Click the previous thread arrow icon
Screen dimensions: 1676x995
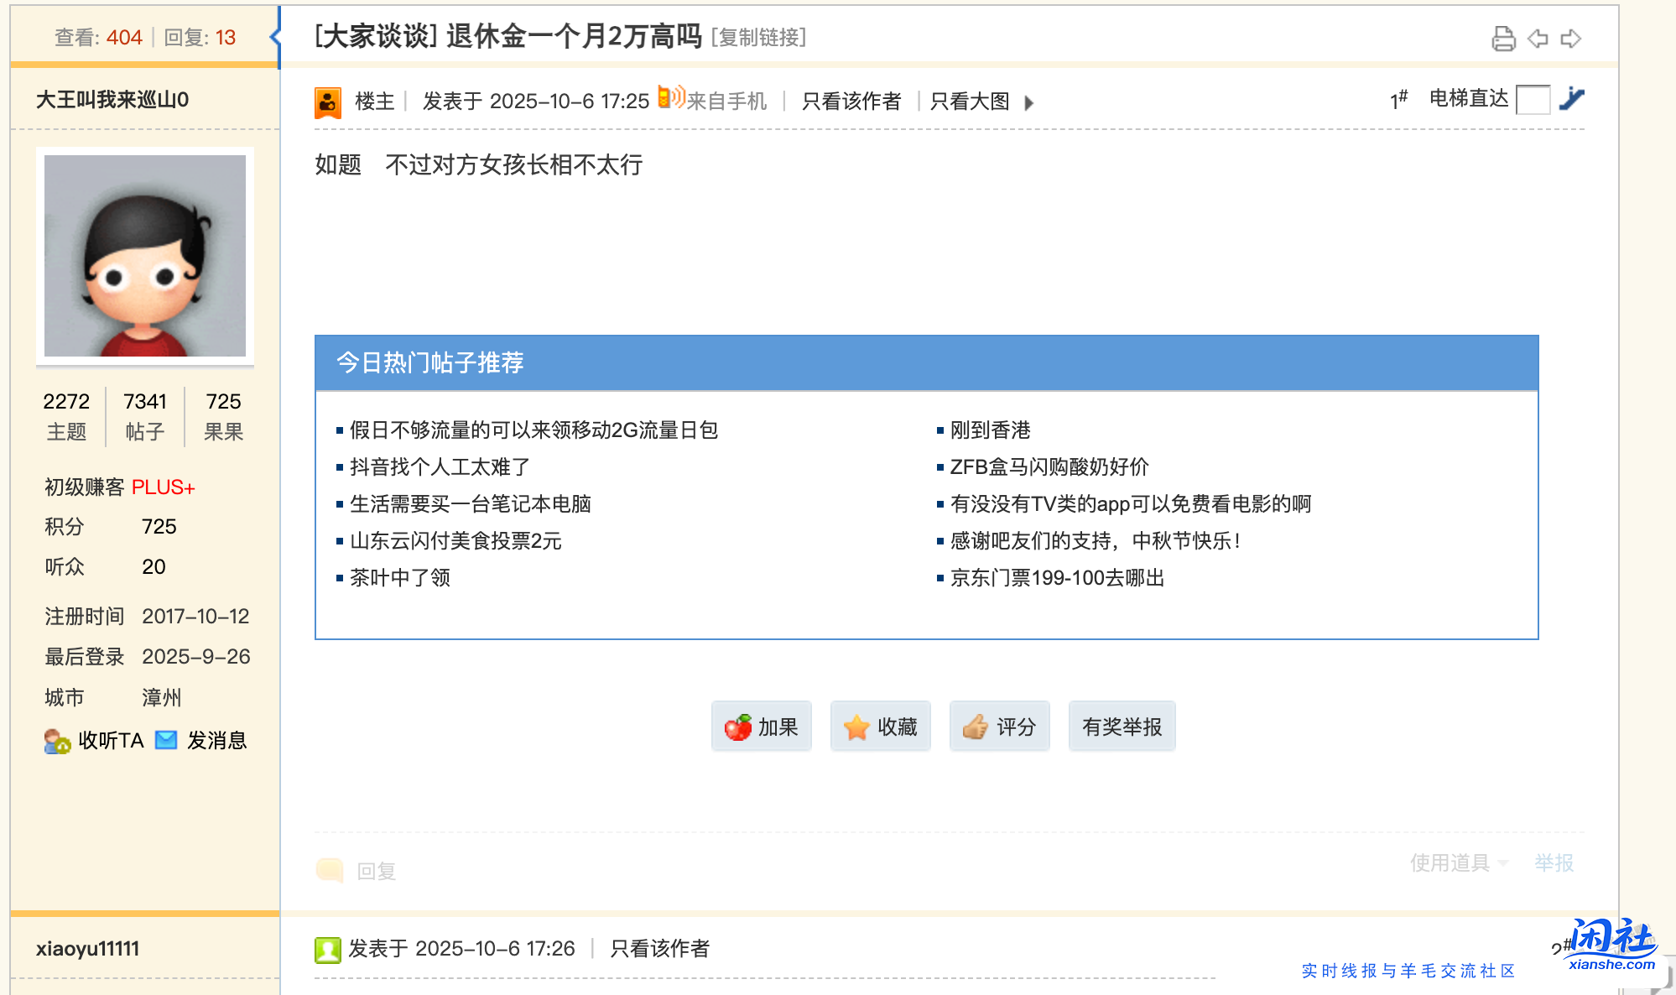(x=1538, y=39)
